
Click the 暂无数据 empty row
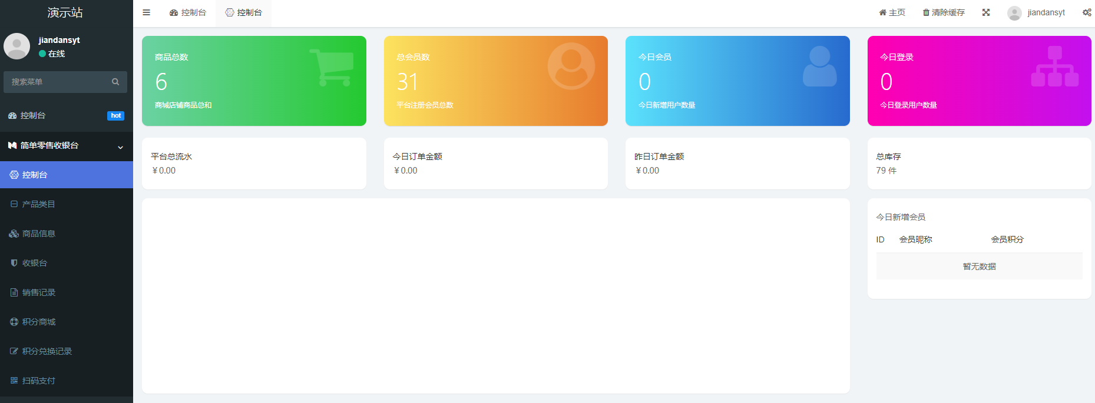[979, 267]
